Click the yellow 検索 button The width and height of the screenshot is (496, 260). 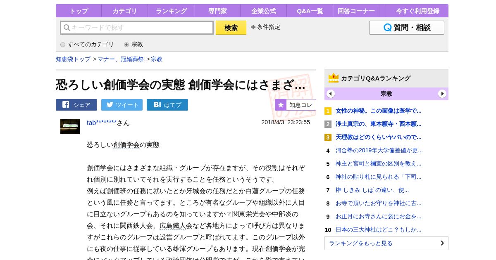click(231, 28)
